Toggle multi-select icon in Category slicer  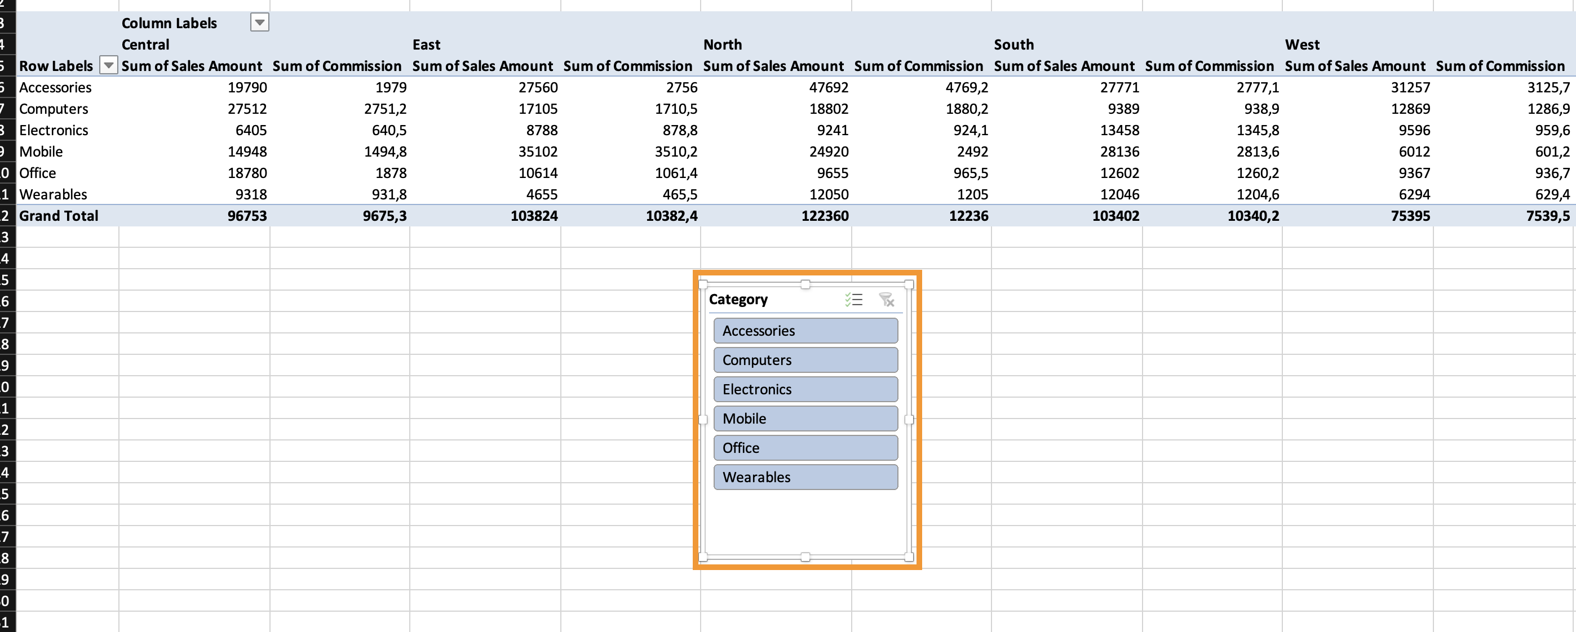[x=853, y=300]
